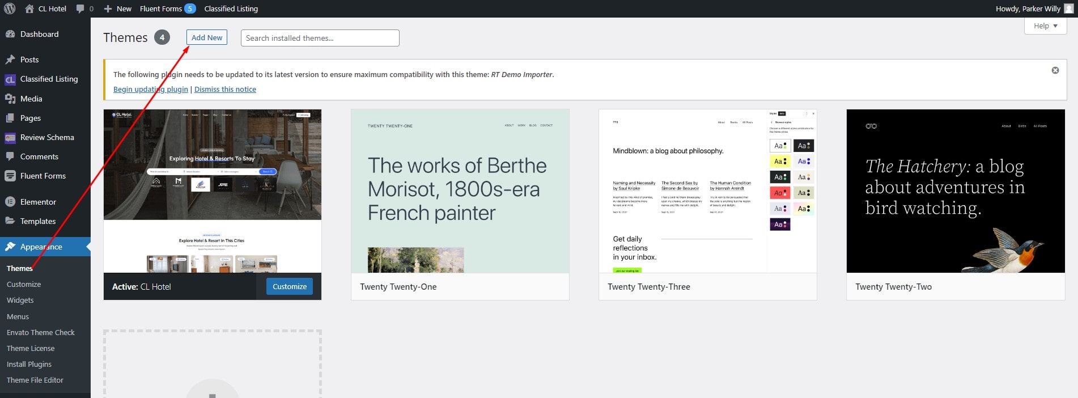The image size is (1078, 398).
Task: Click the Twenty Twenty-One theme name
Action: (398, 287)
